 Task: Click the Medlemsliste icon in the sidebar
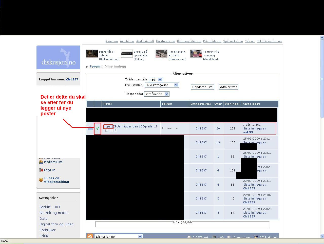[x=41, y=162]
